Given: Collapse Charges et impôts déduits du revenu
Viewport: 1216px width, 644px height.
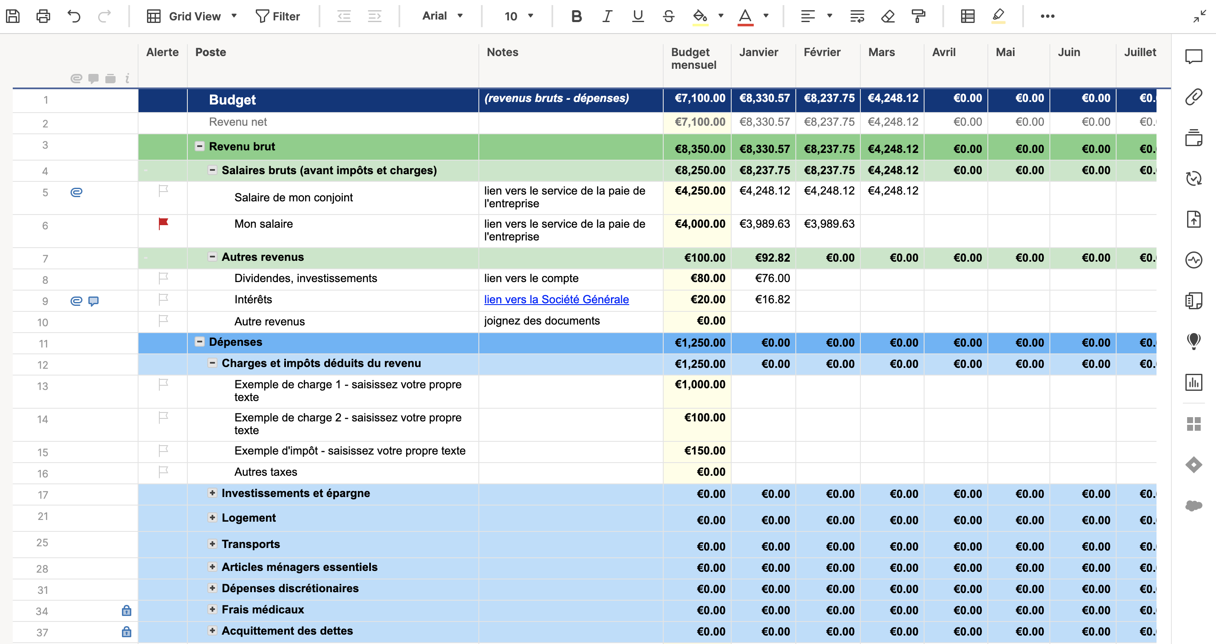Looking at the screenshot, I should tap(212, 363).
